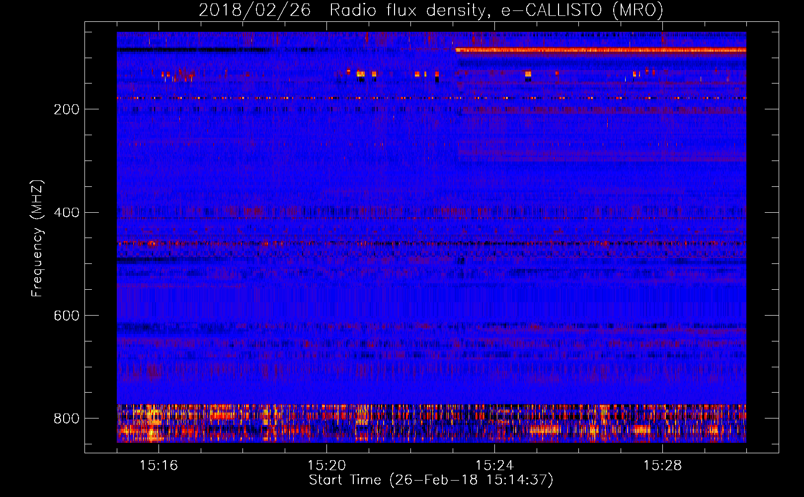The image size is (804, 497).
Task: Click the 400 frequency tick label
Action: [67, 213]
